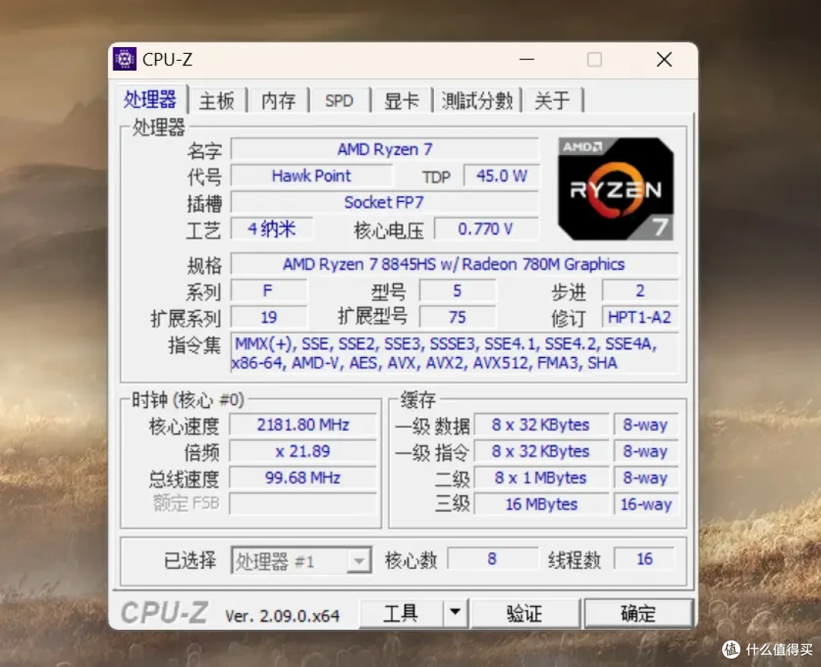Click L1 data cache value 8 x 32 KBytes
821x667 pixels.
pos(541,425)
